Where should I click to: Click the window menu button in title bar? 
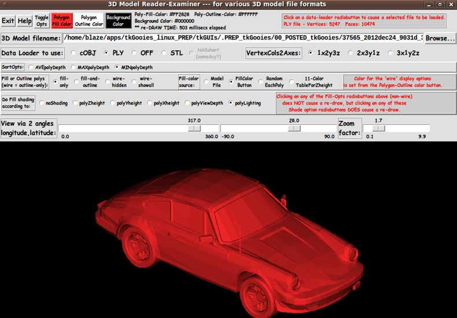click(x=5, y=5)
